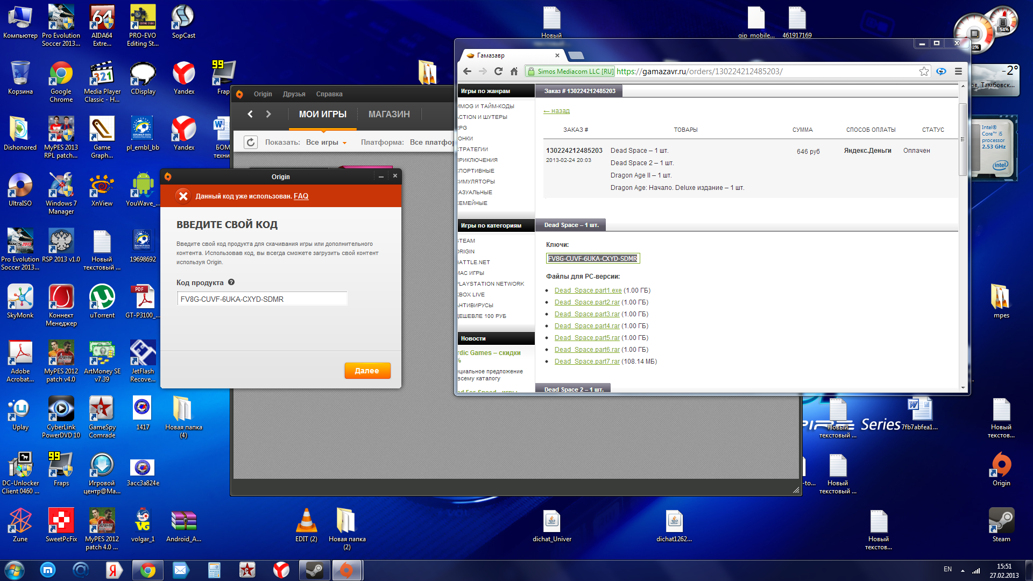Screen dimensions: 1033x581
Task: Open the Друзья menu in Origin
Action: point(294,94)
